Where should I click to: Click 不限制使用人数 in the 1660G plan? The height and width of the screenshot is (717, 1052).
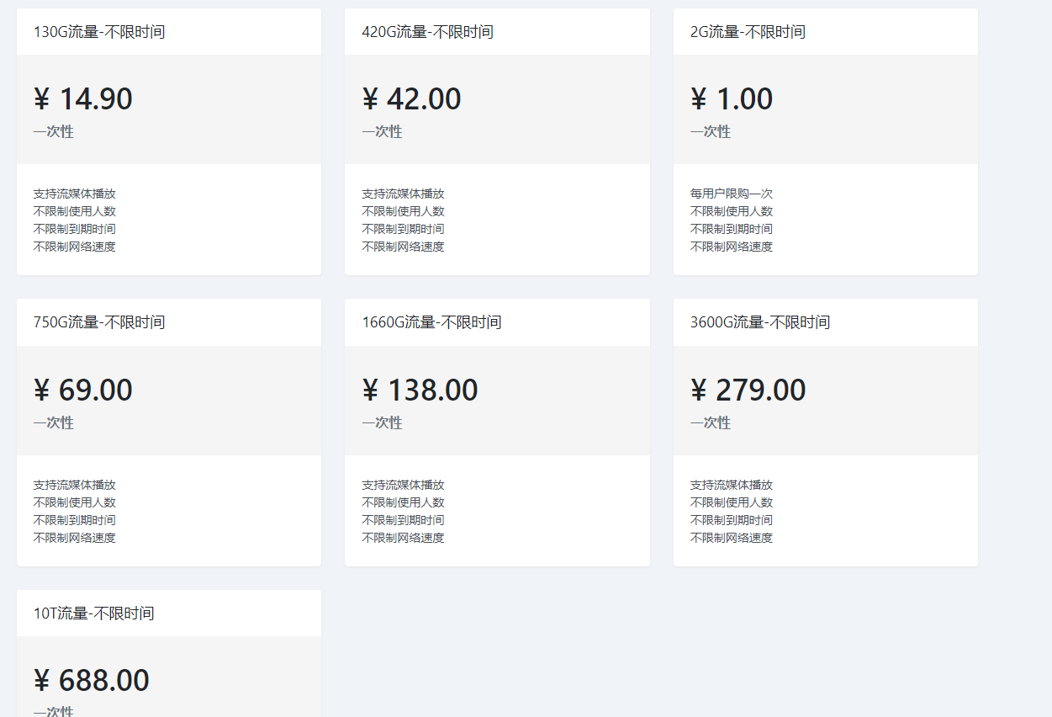(x=403, y=502)
